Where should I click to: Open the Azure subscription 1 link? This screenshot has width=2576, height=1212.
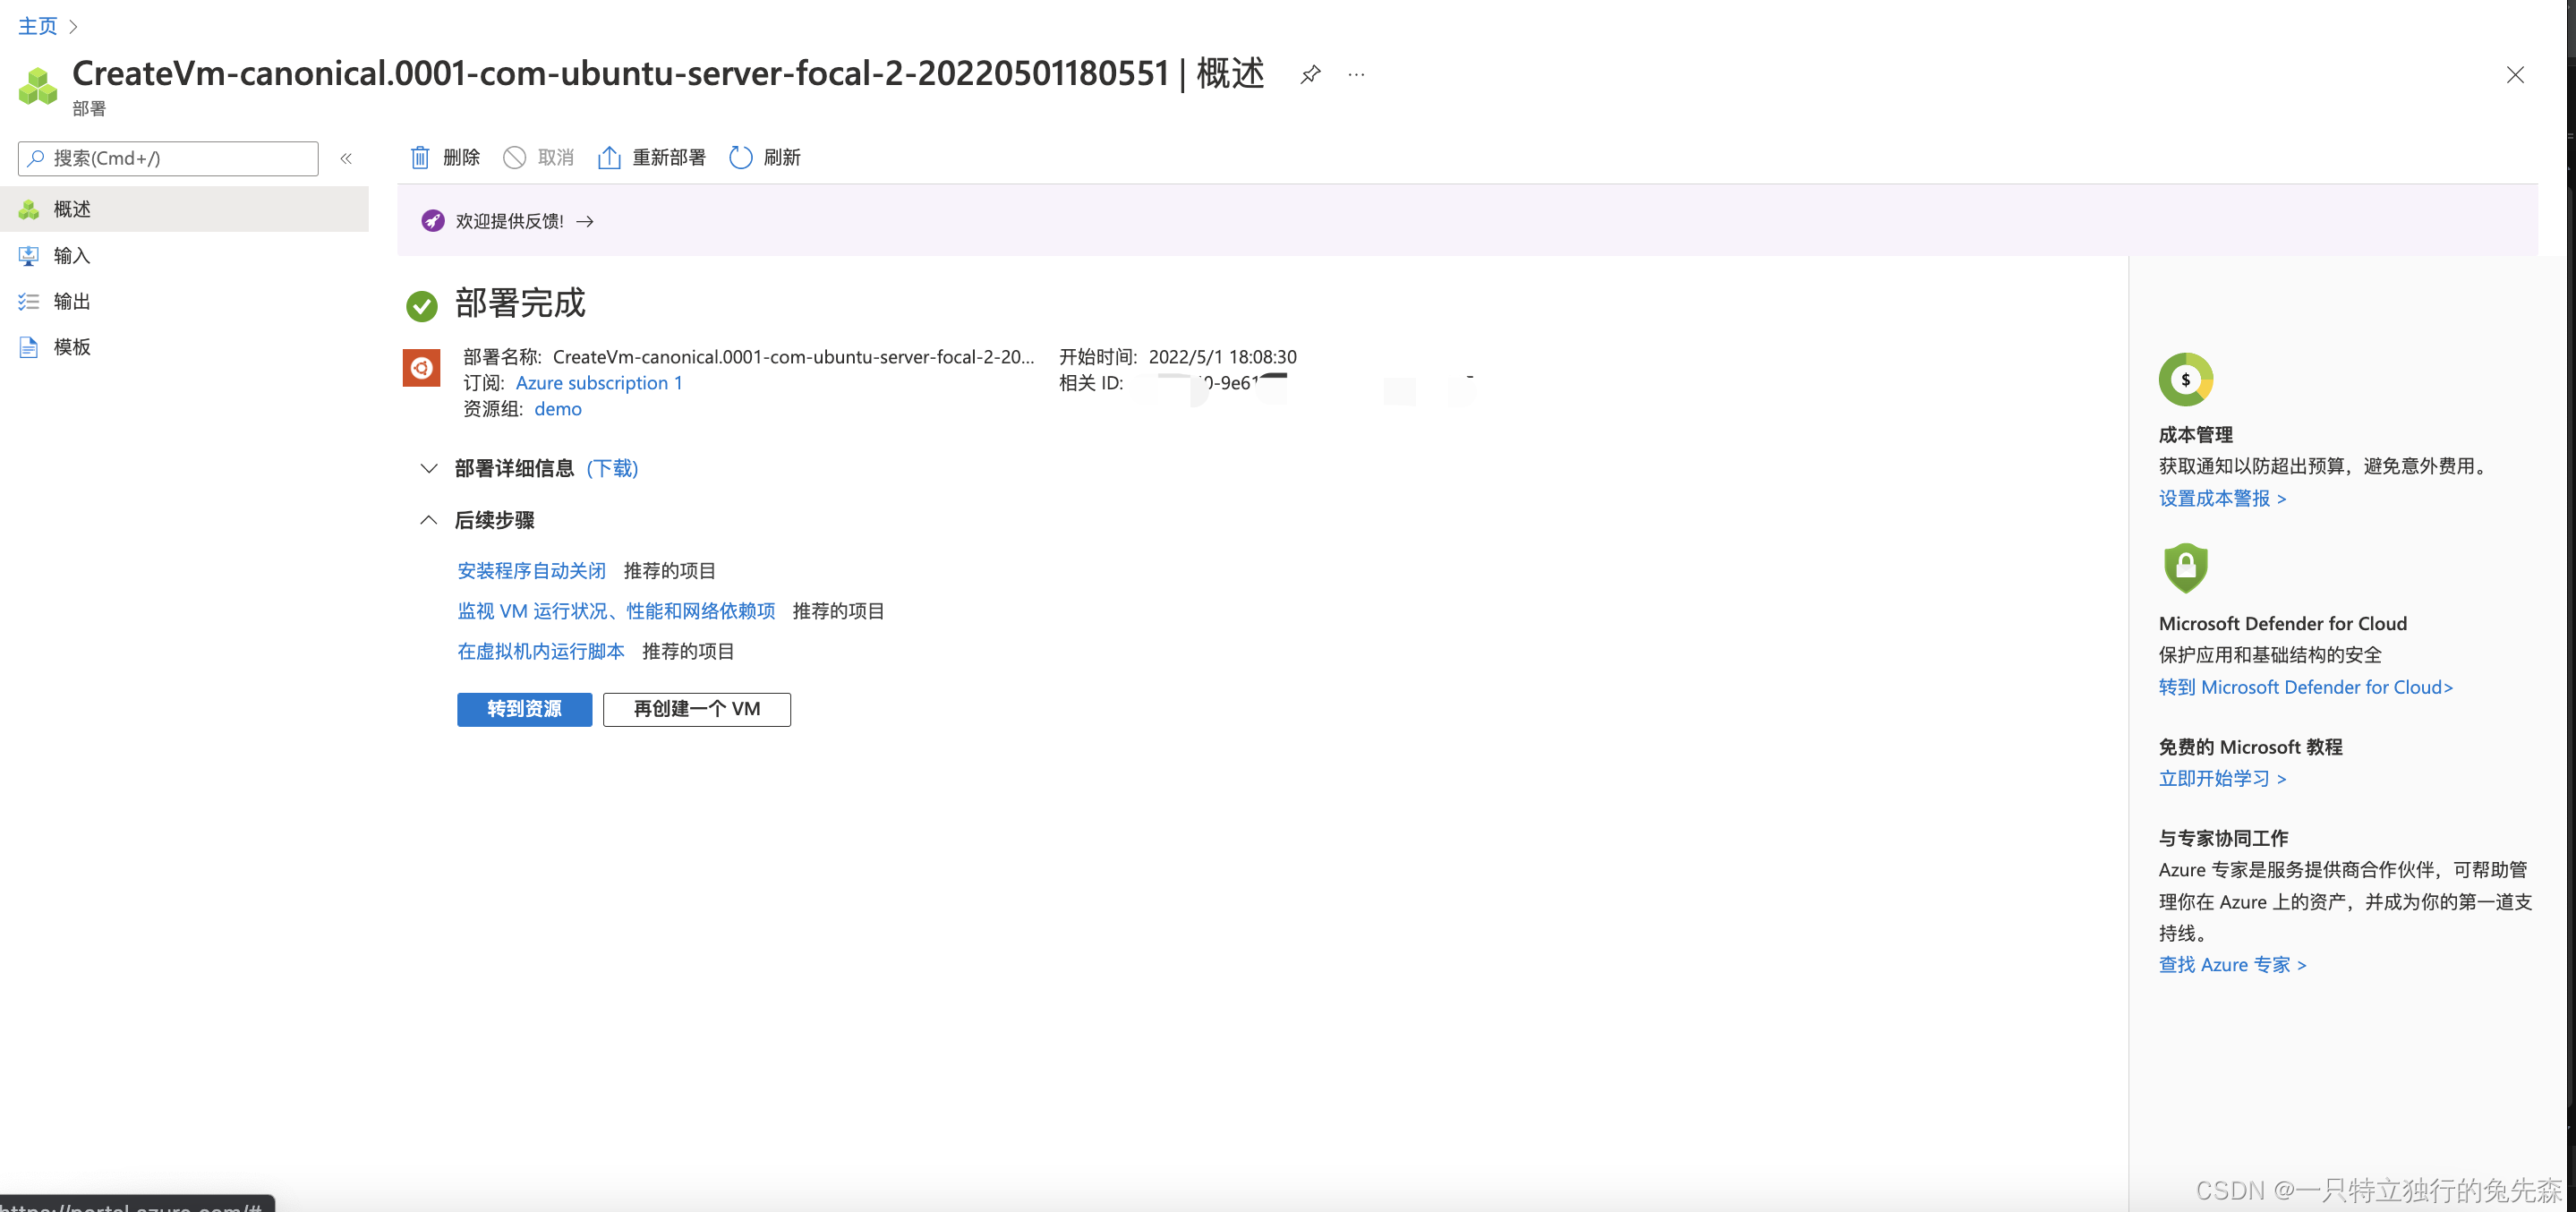[598, 383]
